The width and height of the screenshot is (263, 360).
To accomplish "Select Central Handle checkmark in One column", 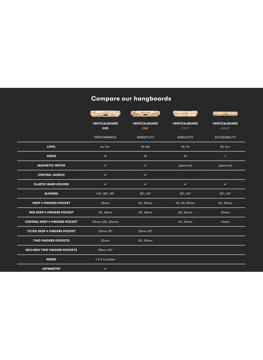I will pos(145,175).
